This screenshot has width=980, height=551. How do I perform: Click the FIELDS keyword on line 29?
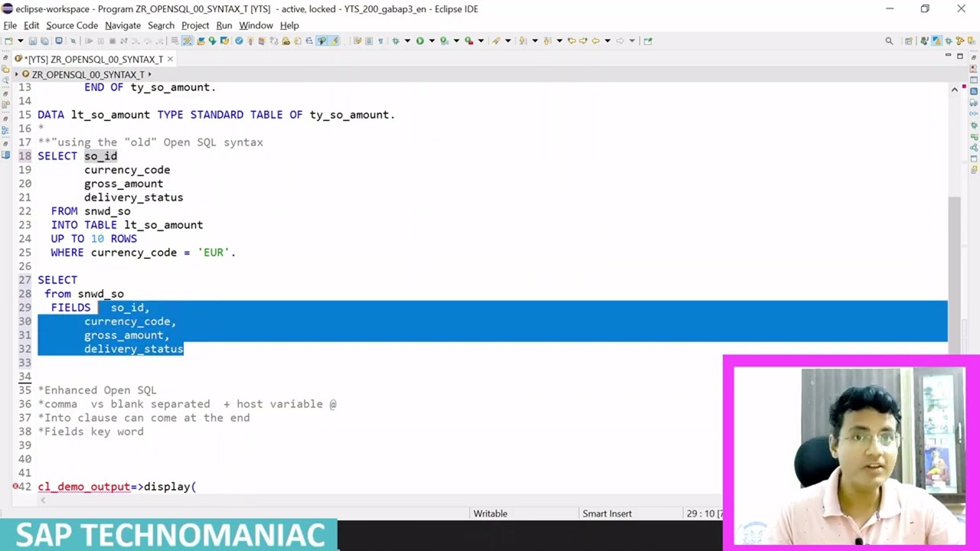(70, 308)
